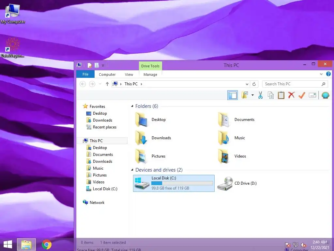334x251 pixels.
Task: Click the search magnifier icon
Action: click(x=323, y=84)
